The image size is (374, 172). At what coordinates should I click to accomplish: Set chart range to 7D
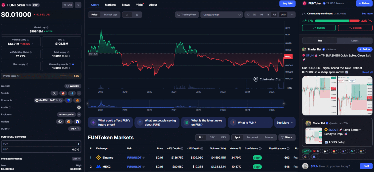[x=254, y=15]
